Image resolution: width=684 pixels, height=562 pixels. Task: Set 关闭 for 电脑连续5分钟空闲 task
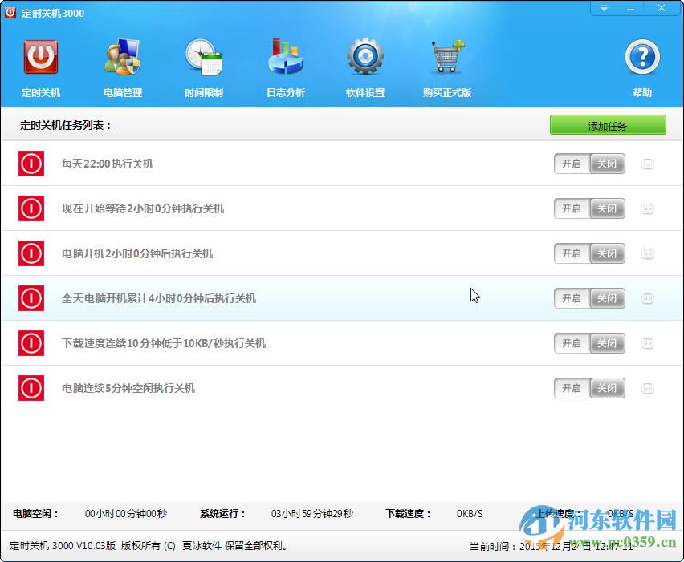tap(607, 388)
